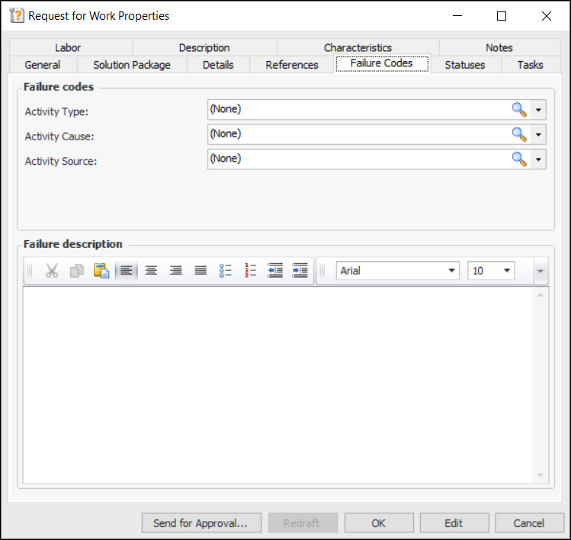Search Activity Type with magnifier icon
The width and height of the screenshot is (571, 540).
point(519,110)
